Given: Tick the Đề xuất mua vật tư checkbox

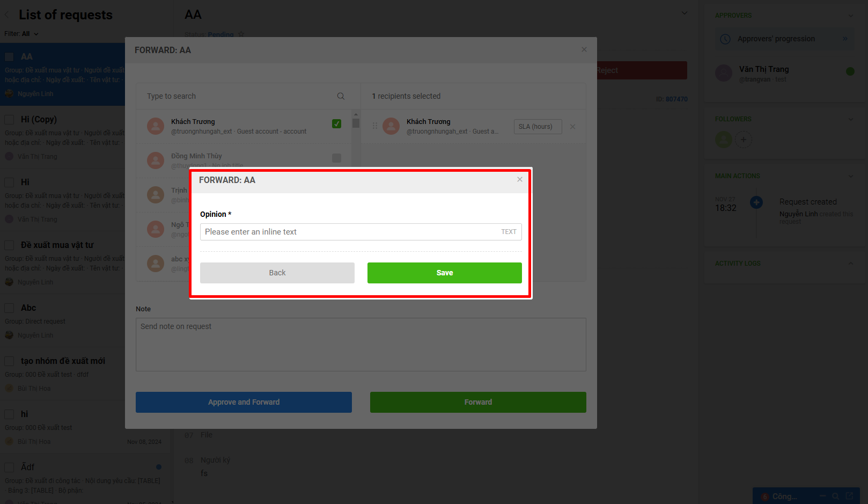Looking at the screenshot, I should 9,245.
